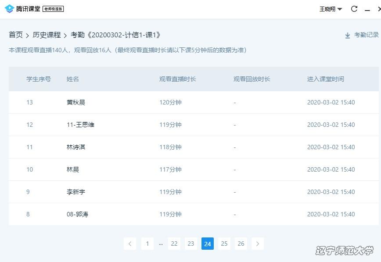This screenshot has height=262, width=381.
Task: Navigate to 首页 in breadcrumb
Action: 16,35
